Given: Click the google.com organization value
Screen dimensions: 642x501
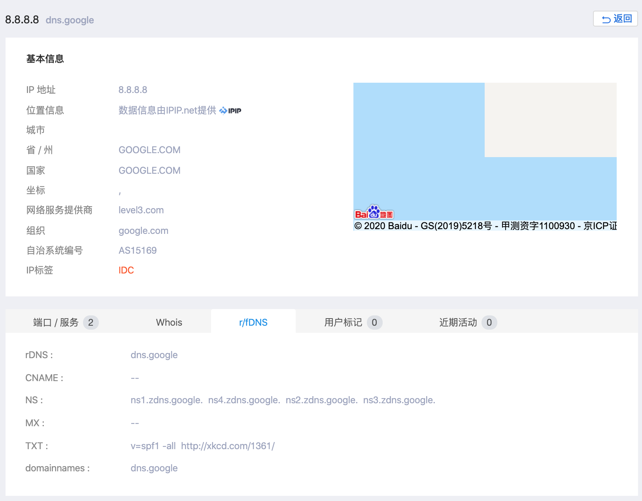Looking at the screenshot, I should tap(144, 231).
